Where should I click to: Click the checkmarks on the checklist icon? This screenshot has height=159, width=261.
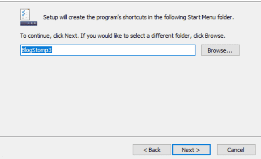(23, 13)
